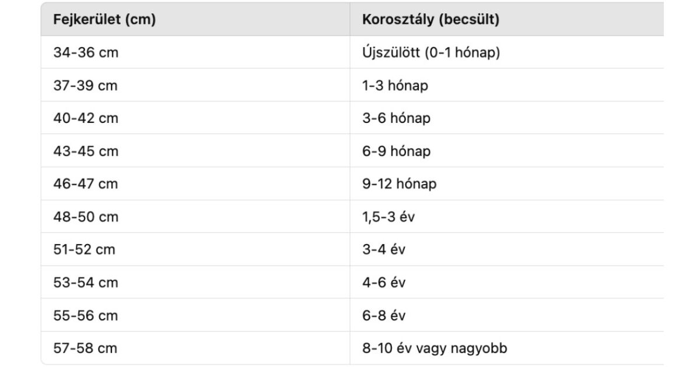The image size is (700, 367).
Task: Select the "6-8 év" cell
Action: click(384, 316)
